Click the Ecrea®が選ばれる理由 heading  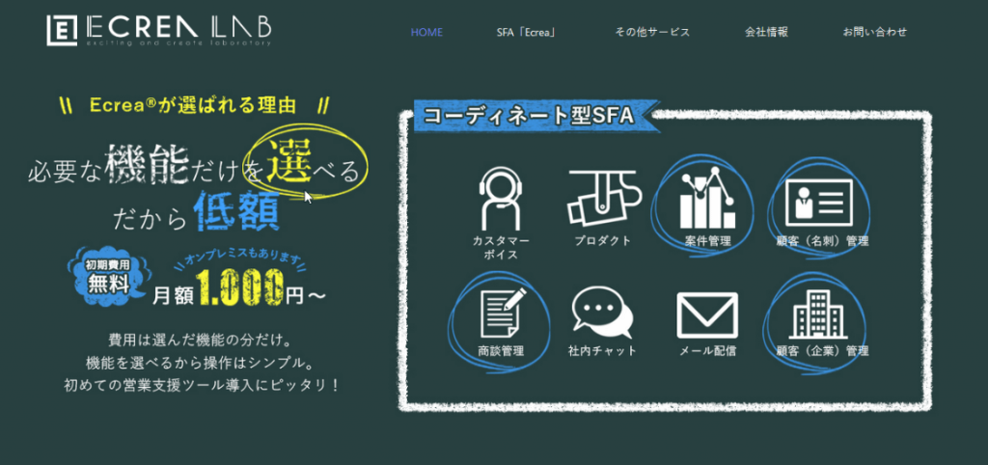point(193,105)
